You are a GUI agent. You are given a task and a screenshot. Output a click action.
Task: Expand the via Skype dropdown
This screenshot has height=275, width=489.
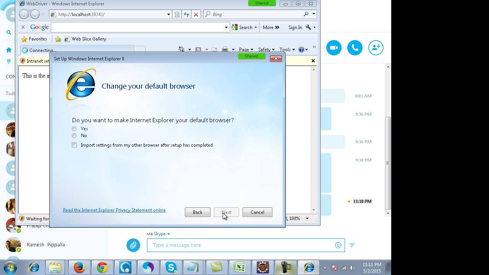click(159, 234)
